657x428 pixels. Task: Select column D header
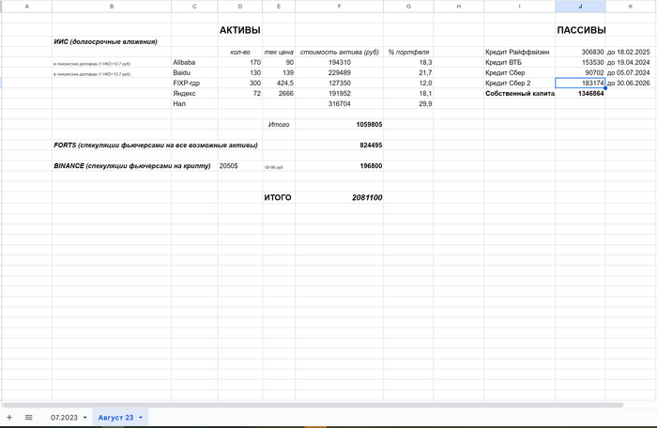pyautogui.click(x=240, y=7)
